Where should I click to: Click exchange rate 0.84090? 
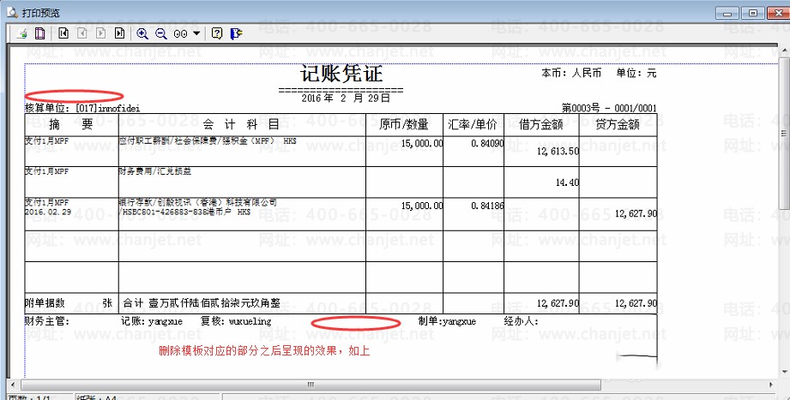488,143
